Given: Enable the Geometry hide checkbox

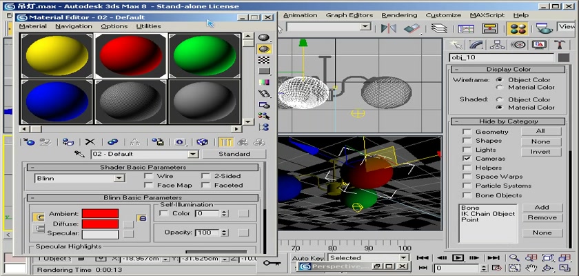Looking at the screenshot, I should point(467,132).
